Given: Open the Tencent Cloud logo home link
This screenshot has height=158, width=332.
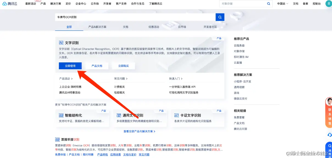Looking at the screenshot, I should point(10,4).
